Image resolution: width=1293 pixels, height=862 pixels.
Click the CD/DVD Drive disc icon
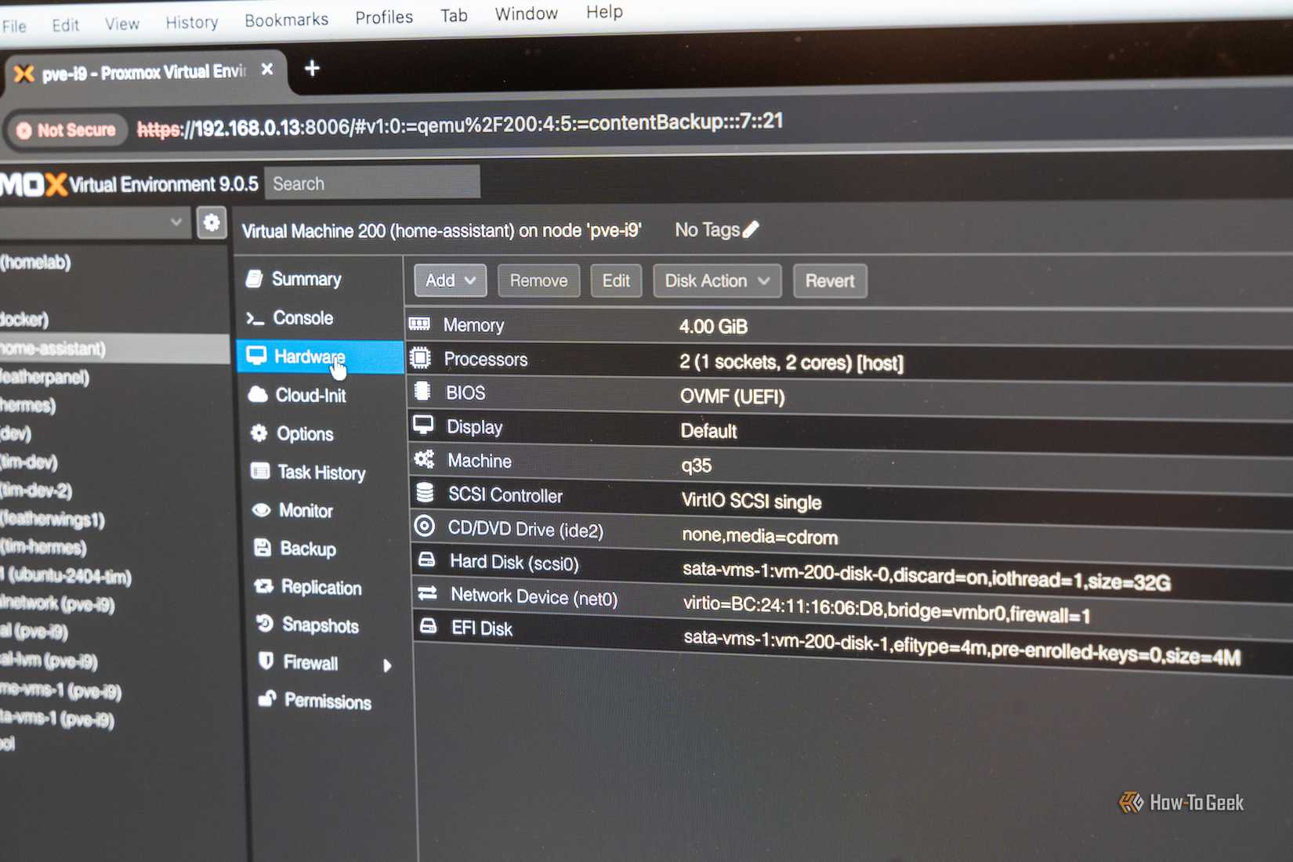pos(424,527)
